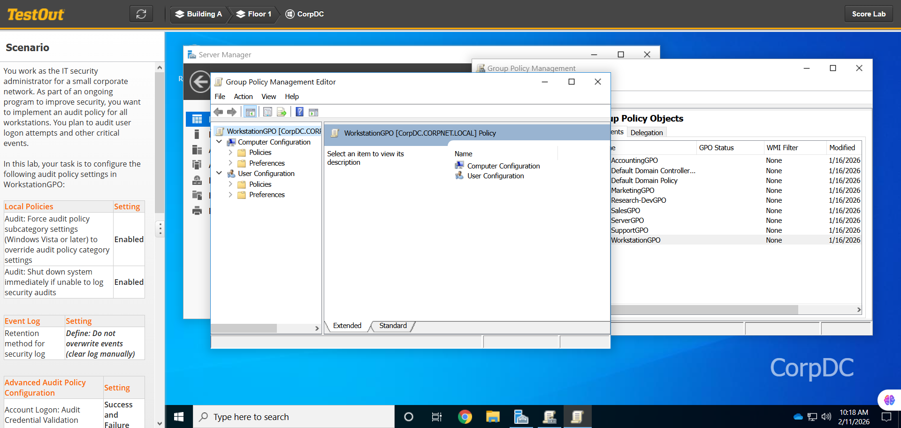Switch to the Standard tab
Viewport: 901px width, 428px height.
pos(393,326)
